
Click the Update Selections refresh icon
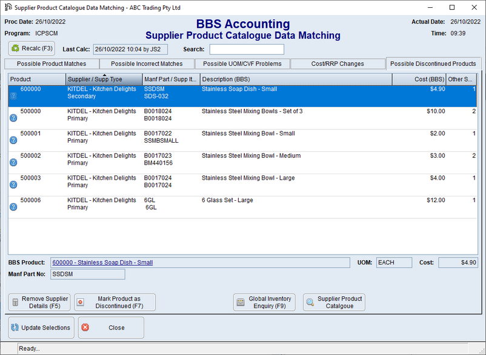[15, 328]
